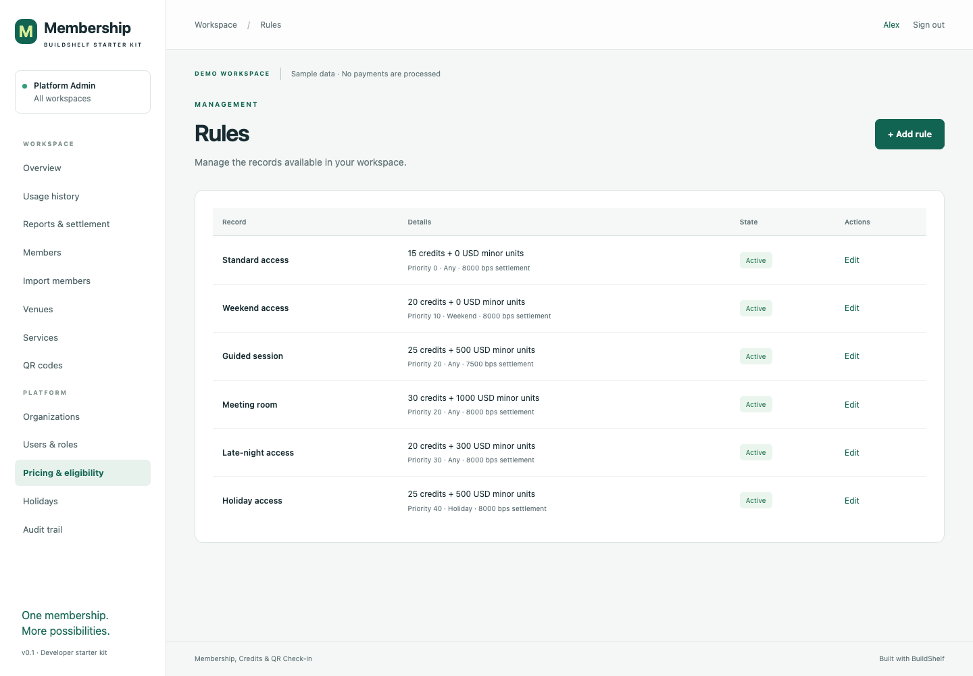Click the Meeting room record name

tap(250, 405)
